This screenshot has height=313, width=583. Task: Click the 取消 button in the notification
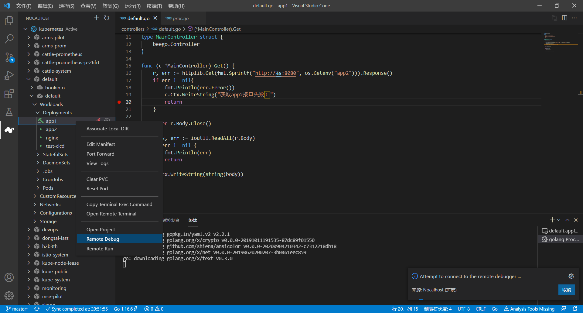567,290
